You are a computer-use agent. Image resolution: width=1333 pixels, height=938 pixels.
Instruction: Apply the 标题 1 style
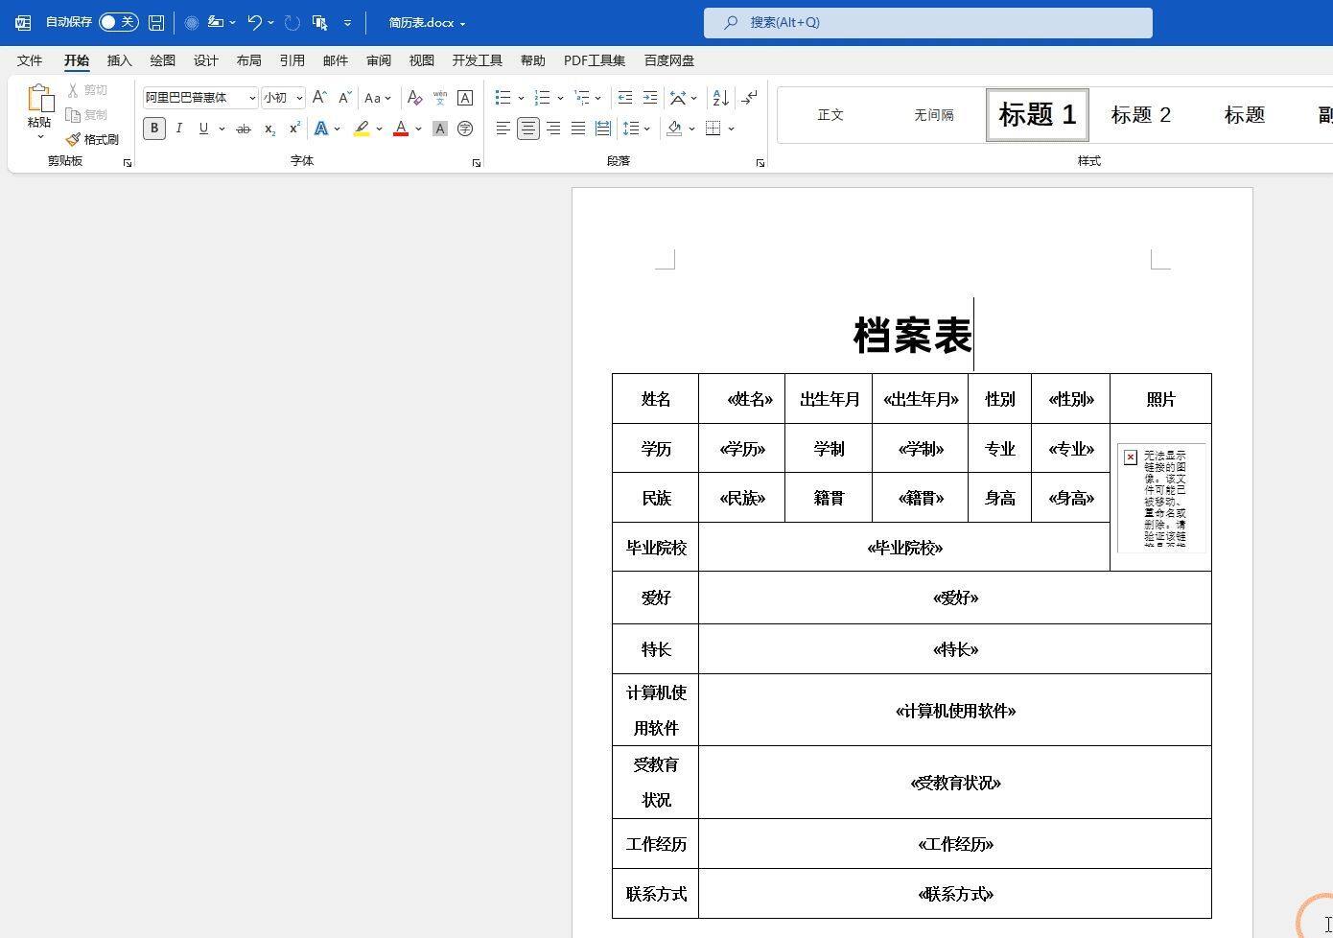click(x=1038, y=115)
